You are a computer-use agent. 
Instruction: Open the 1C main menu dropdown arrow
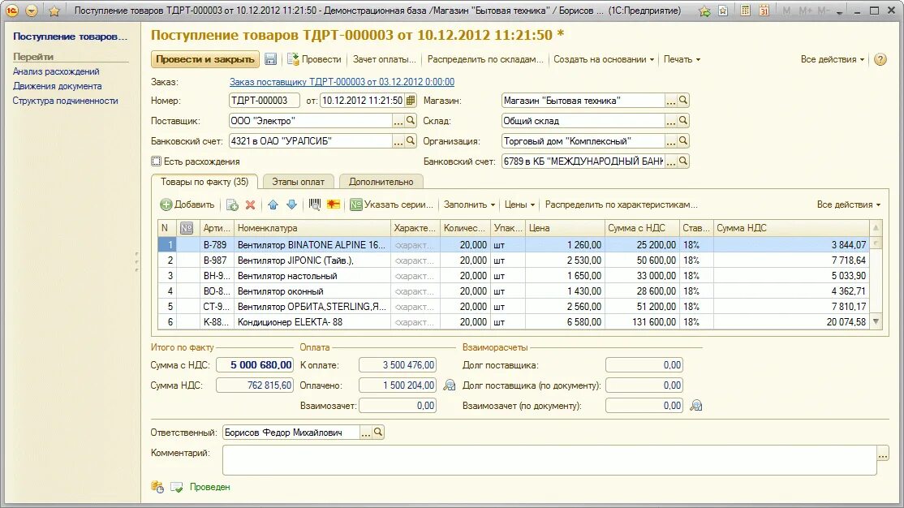click(32, 11)
